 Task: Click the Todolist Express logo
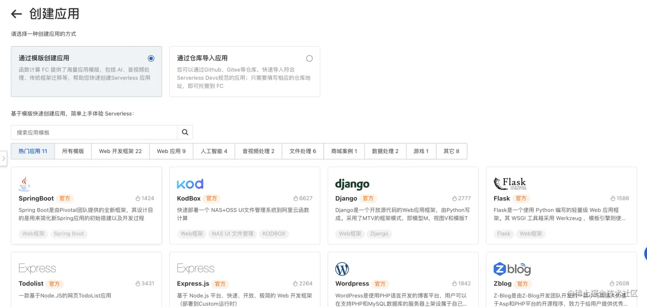coord(37,268)
